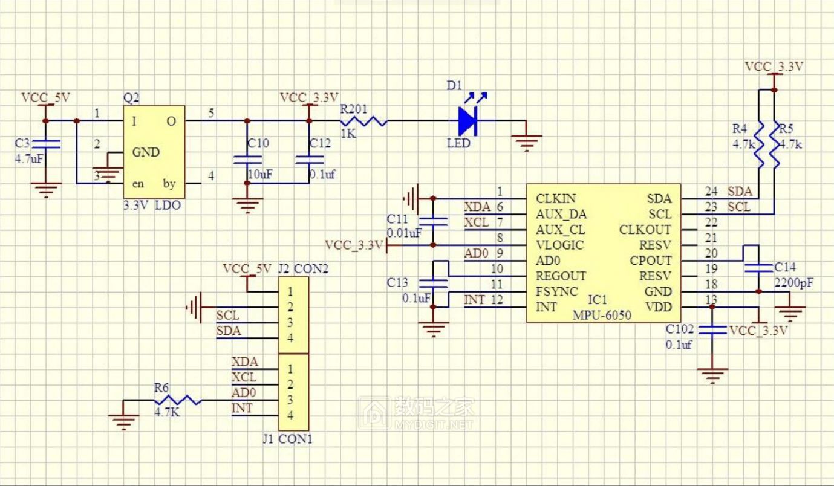Click the REGOUT pin label

pyautogui.click(x=562, y=276)
